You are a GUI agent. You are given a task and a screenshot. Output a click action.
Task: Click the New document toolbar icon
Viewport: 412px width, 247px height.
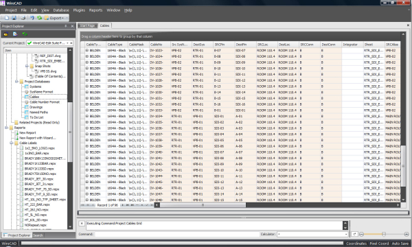click(x=7, y=18)
